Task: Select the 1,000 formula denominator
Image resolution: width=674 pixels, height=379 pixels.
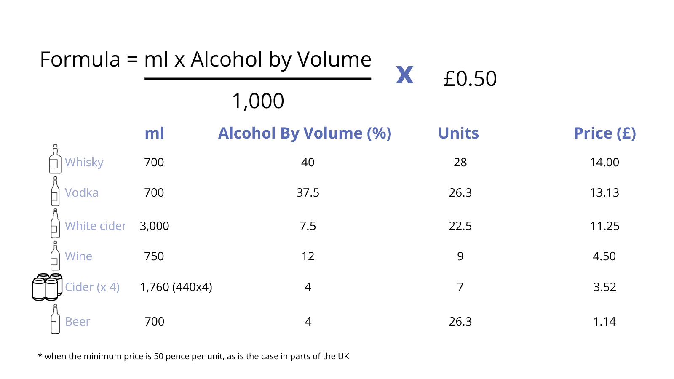Action: click(258, 101)
